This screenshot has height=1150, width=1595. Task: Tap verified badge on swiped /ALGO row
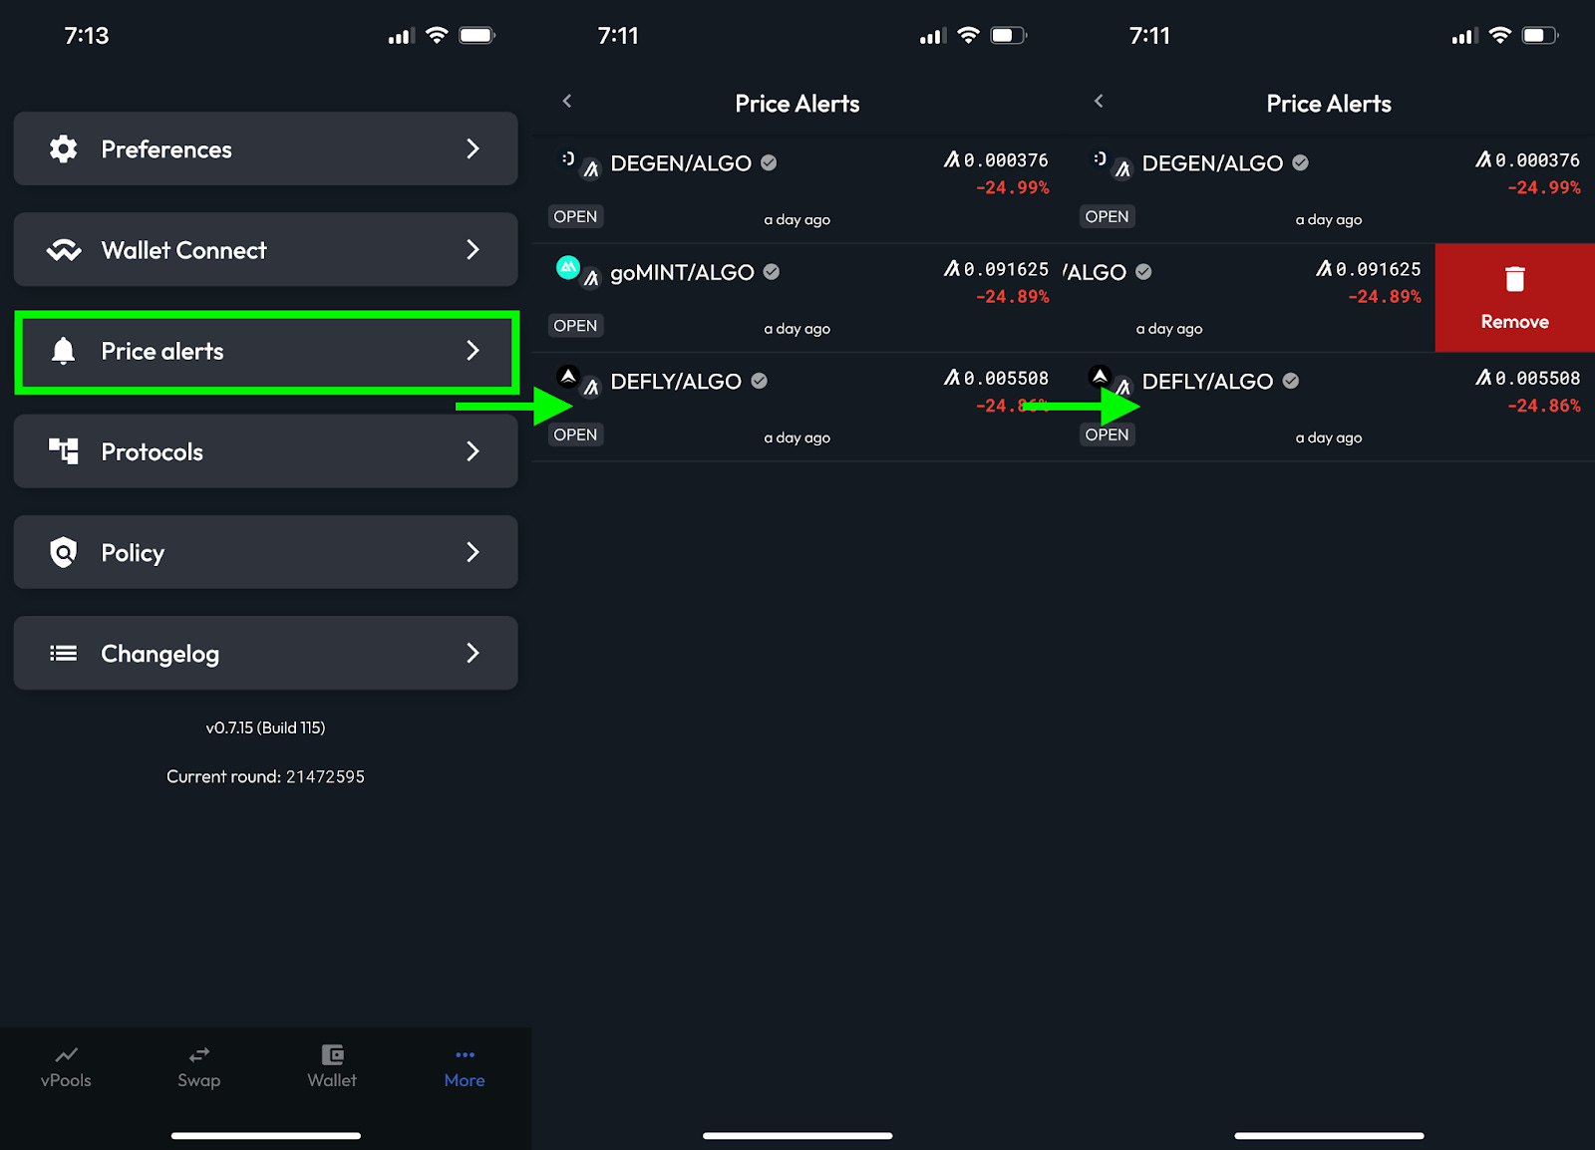pyautogui.click(x=1143, y=271)
